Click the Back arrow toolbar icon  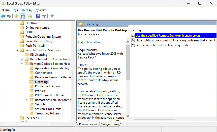point(3,16)
